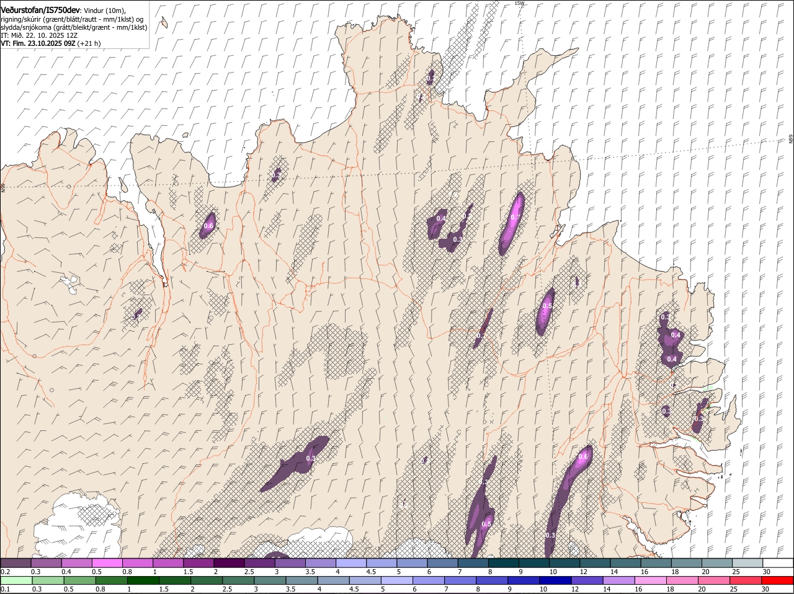Pick upper legend swatch between 2 and 2.5
Image resolution: width=794 pixels, height=594 pixels.
229,562
